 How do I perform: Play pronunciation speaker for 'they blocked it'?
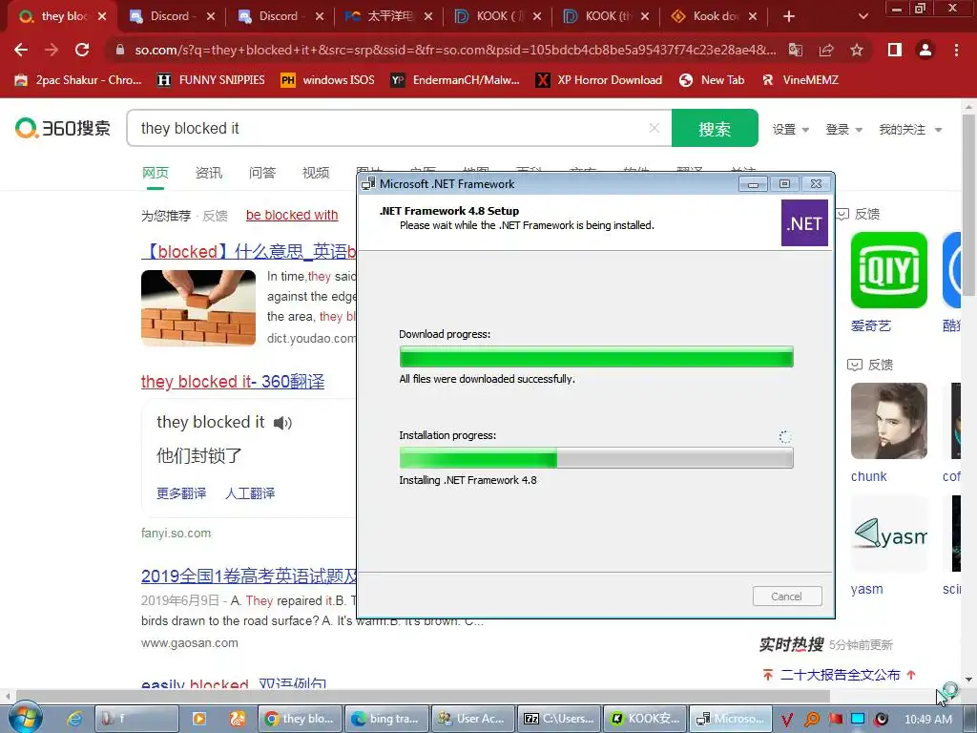pos(282,423)
